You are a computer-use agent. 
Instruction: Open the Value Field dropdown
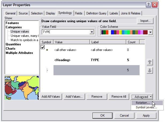point(92,32)
